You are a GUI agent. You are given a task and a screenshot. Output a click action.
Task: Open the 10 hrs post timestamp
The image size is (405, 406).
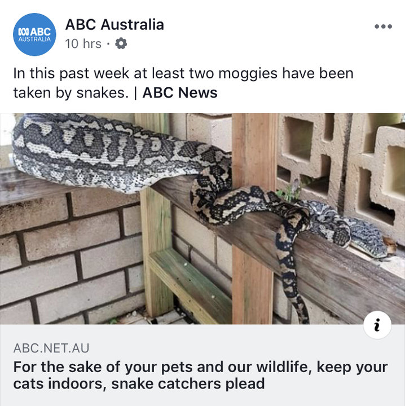(83, 43)
